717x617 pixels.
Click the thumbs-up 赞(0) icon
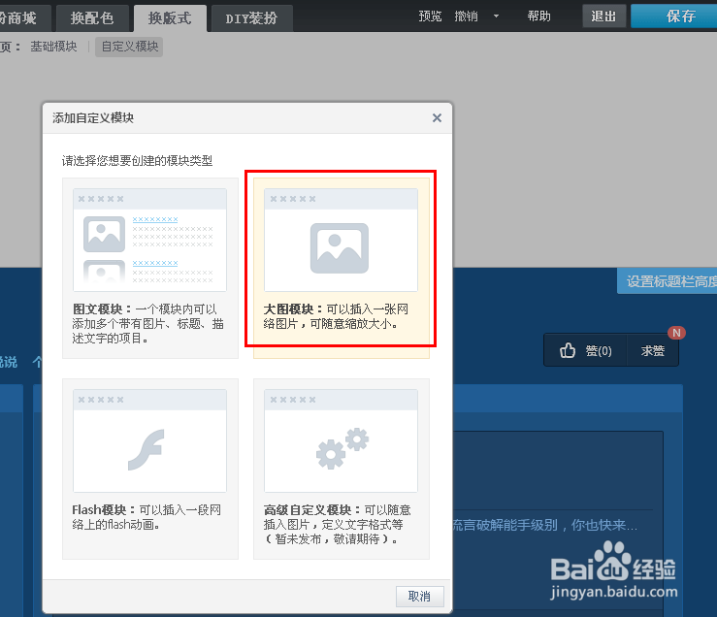(x=568, y=351)
